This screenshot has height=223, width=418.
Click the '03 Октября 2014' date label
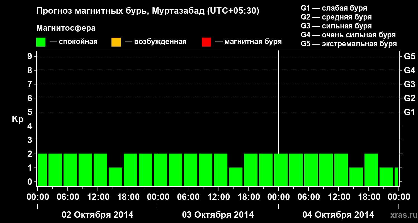click(218, 215)
